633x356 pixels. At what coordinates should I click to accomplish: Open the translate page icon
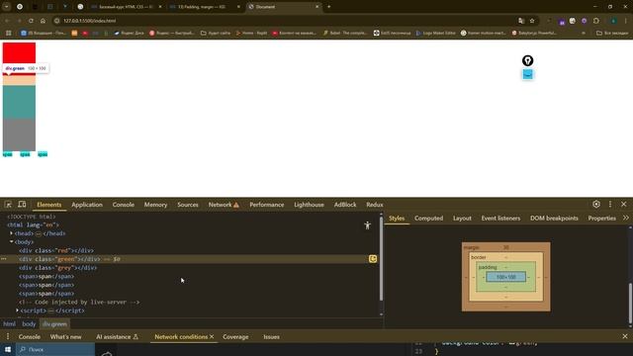point(521,21)
